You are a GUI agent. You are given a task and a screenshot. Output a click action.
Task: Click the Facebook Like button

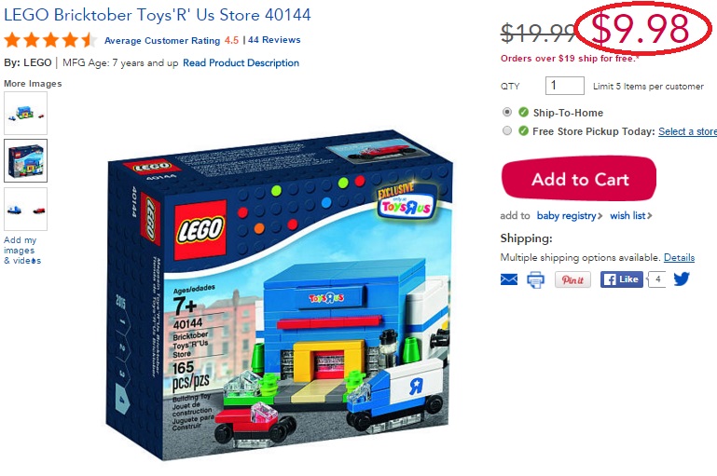(x=621, y=279)
